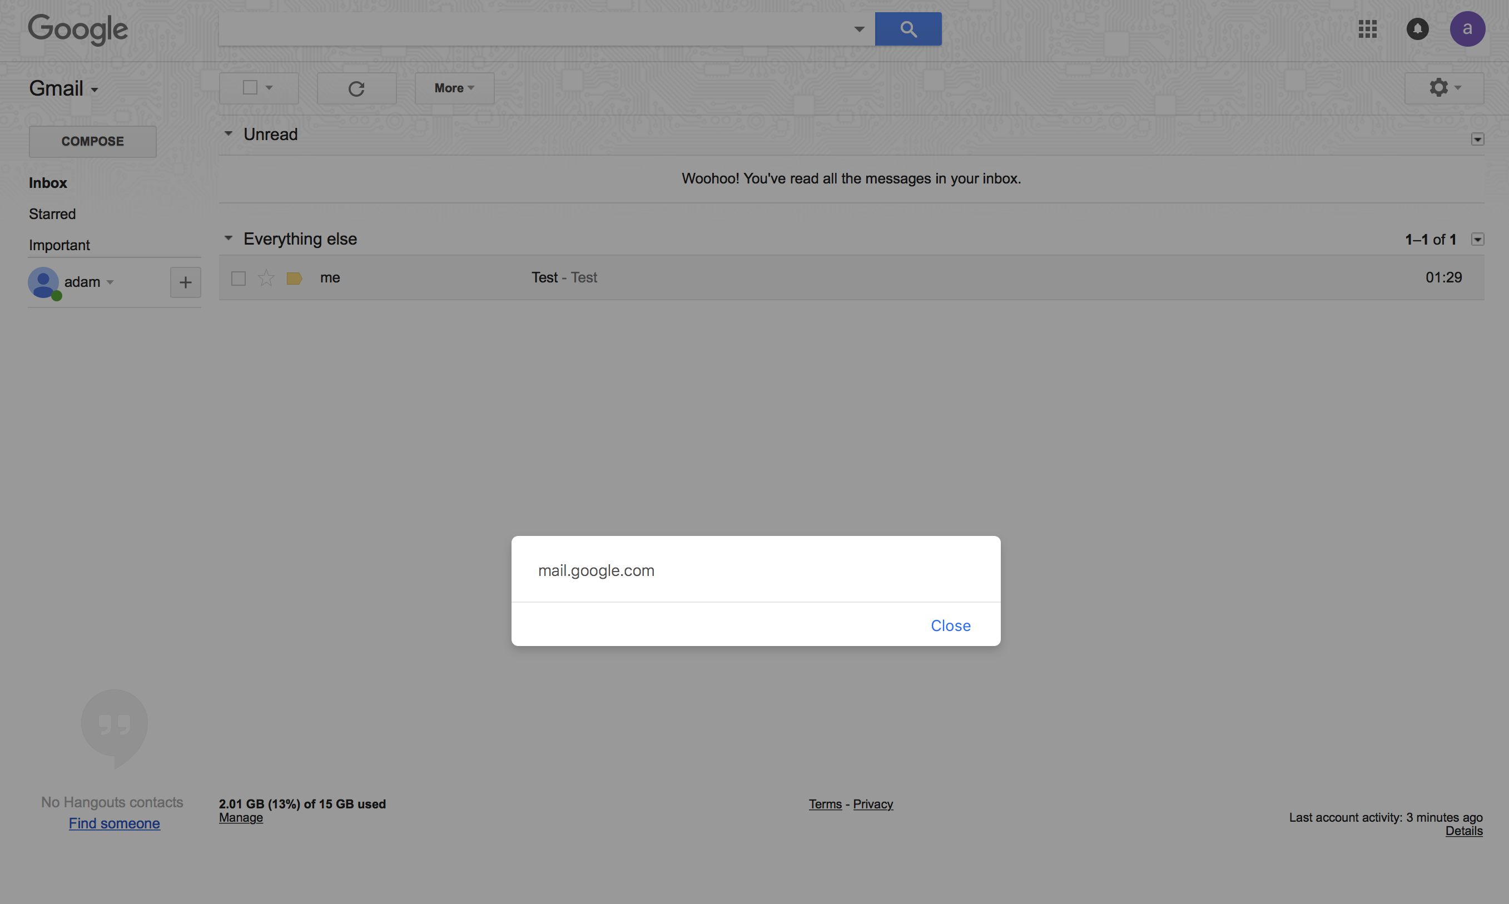Tick the select-all checkbox in toolbar

click(250, 88)
